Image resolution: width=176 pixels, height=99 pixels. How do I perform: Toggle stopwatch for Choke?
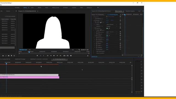(x=97, y=43)
